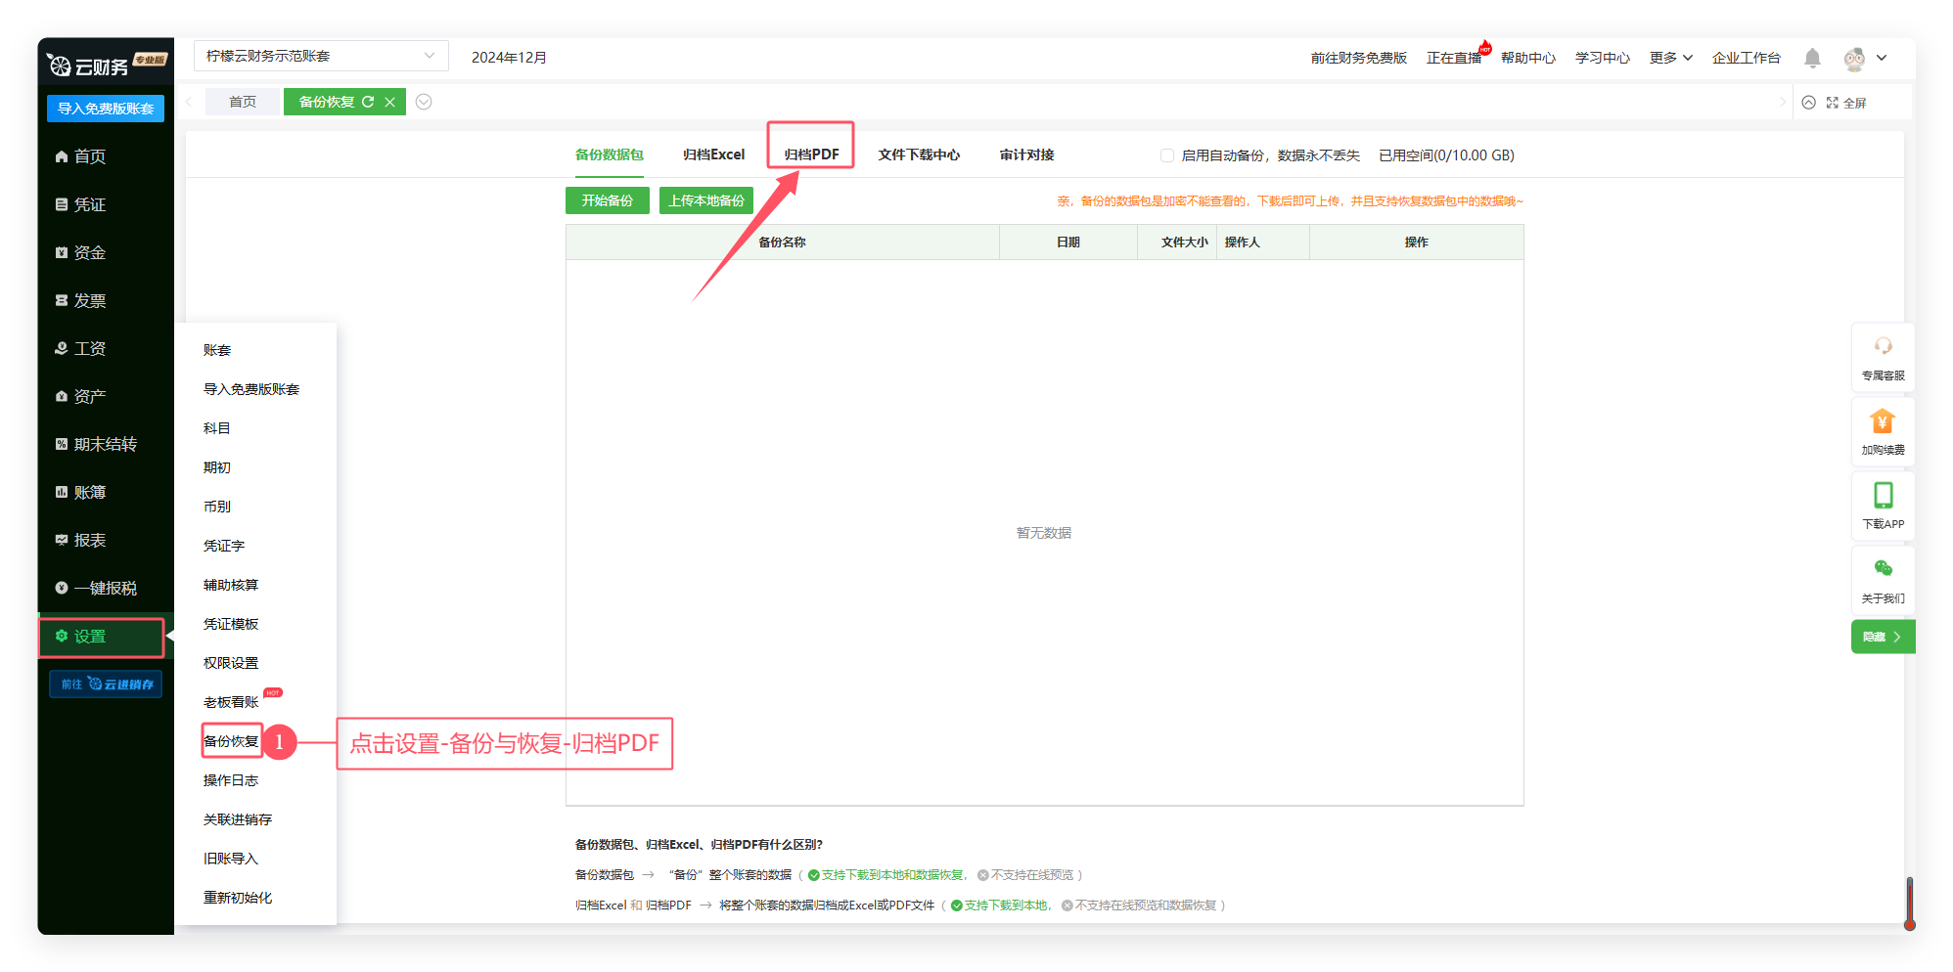
Task: Click the user avatar icon
Action: 1854,59
